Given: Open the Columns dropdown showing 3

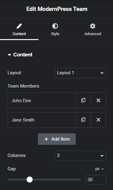Looking at the screenshot, I should click(x=80, y=156).
